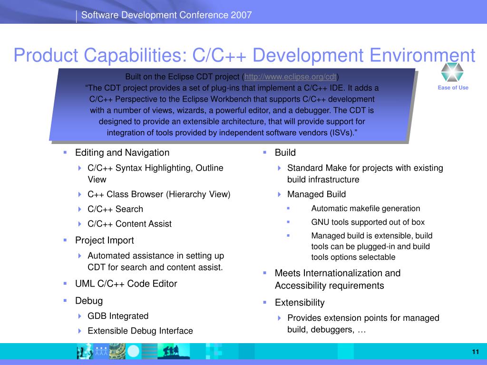The width and height of the screenshot is (487, 365).
Task: Click the 'GDB Integrated' item
Action: tap(118, 316)
